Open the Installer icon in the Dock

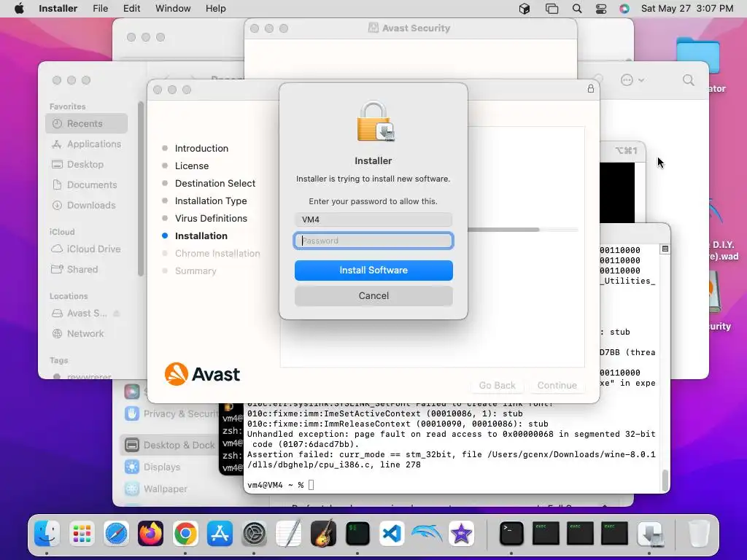pyautogui.click(x=651, y=534)
